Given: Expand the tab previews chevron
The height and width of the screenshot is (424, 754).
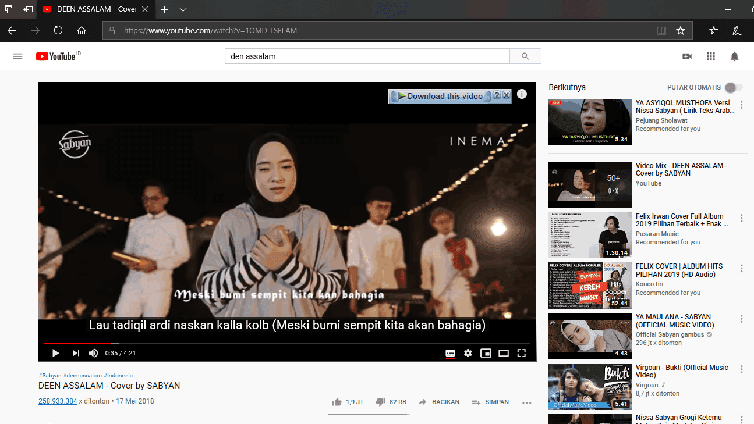Looking at the screenshot, I should pos(183,9).
